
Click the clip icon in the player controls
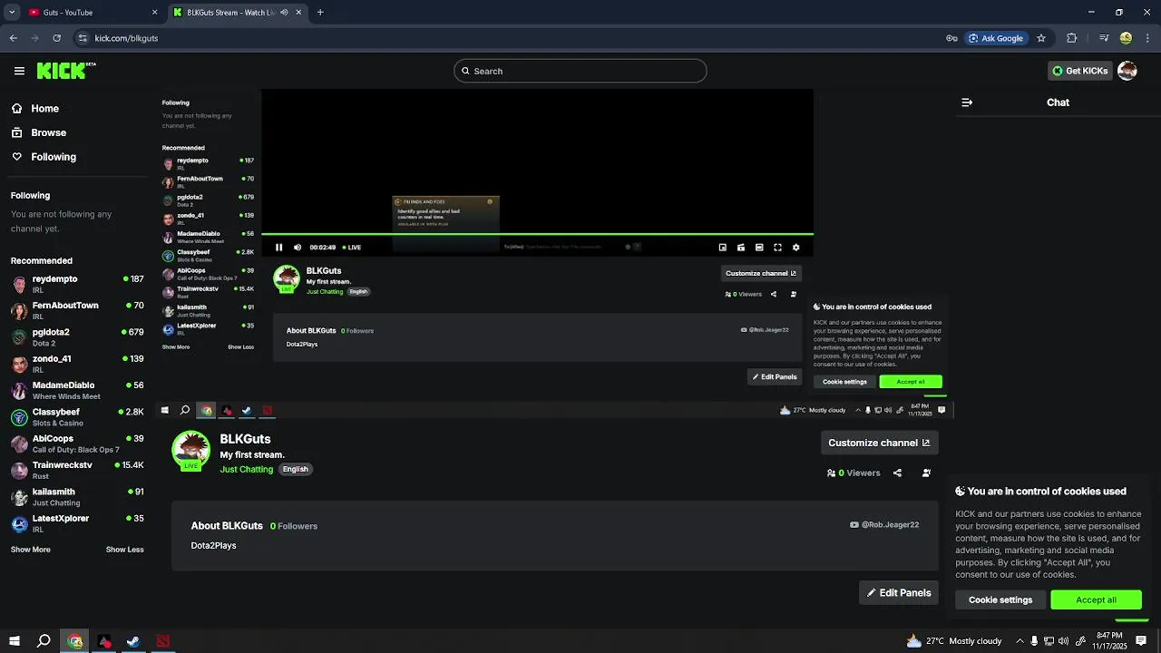click(741, 248)
